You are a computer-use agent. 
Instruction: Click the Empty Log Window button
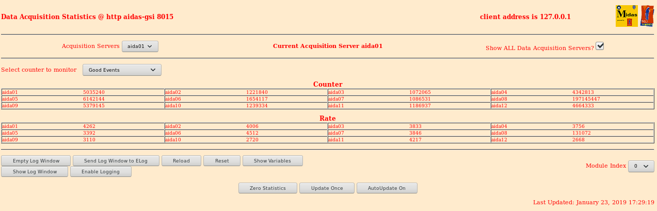[36, 161]
